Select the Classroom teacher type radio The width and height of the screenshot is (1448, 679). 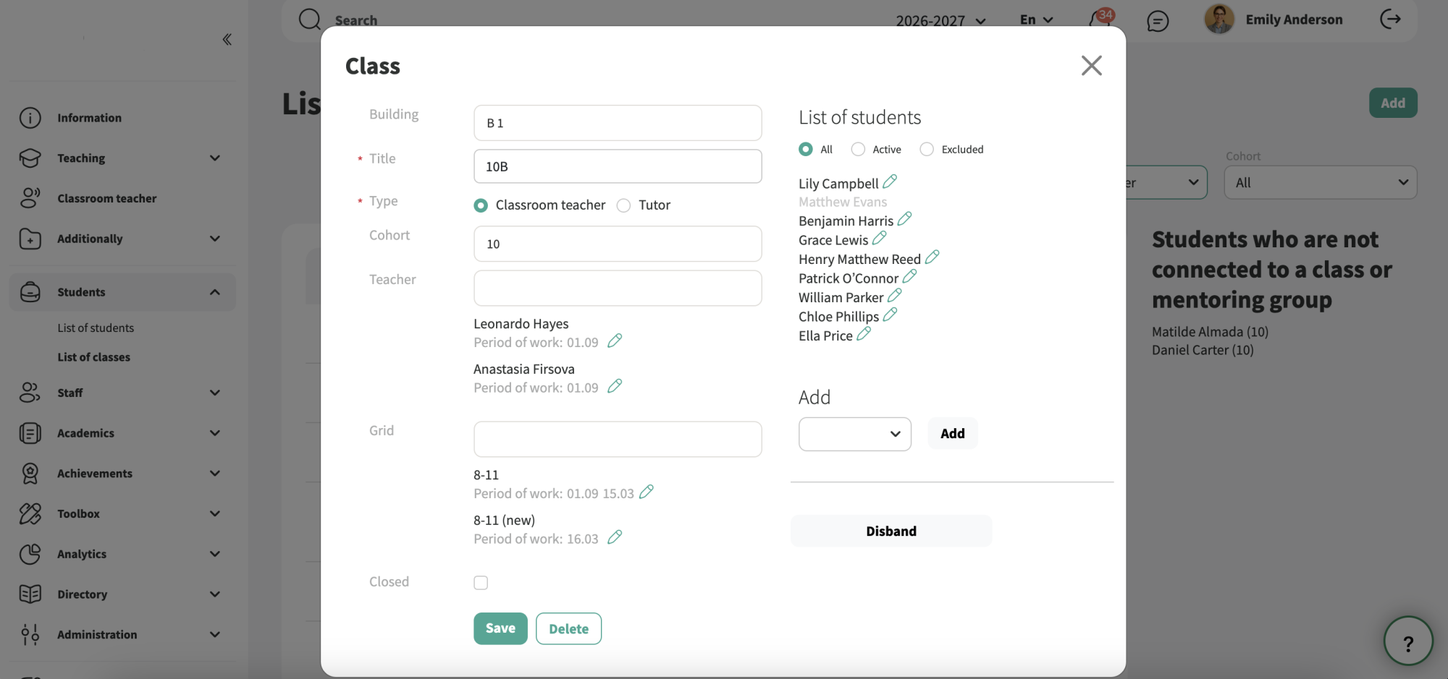tap(481, 205)
